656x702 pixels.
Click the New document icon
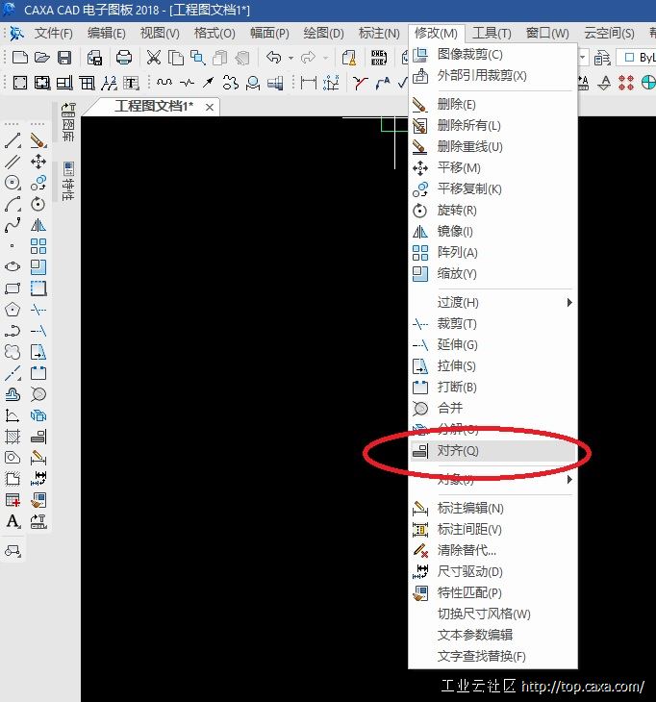coord(19,58)
